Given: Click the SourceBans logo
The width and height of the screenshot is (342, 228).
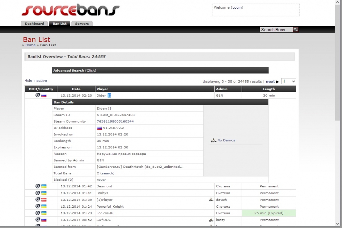Looking at the screenshot, I should [70, 11].
